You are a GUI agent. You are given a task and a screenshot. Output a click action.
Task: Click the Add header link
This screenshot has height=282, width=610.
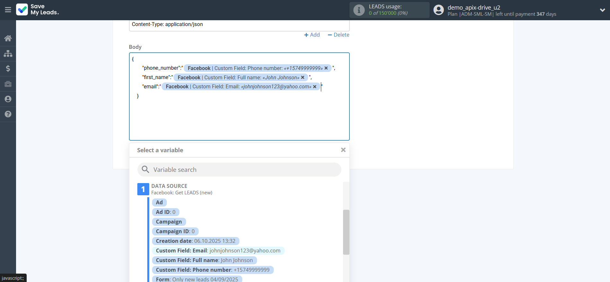coord(312,35)
